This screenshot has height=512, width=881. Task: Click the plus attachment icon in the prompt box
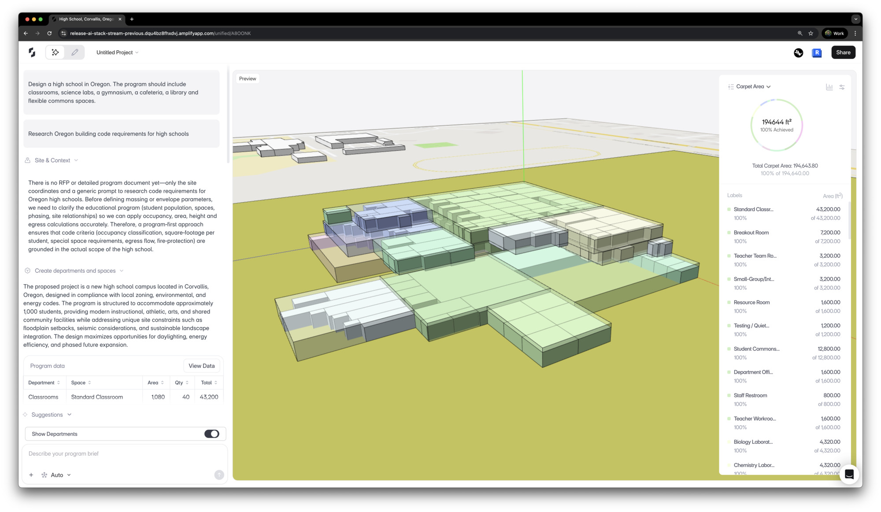31,475
